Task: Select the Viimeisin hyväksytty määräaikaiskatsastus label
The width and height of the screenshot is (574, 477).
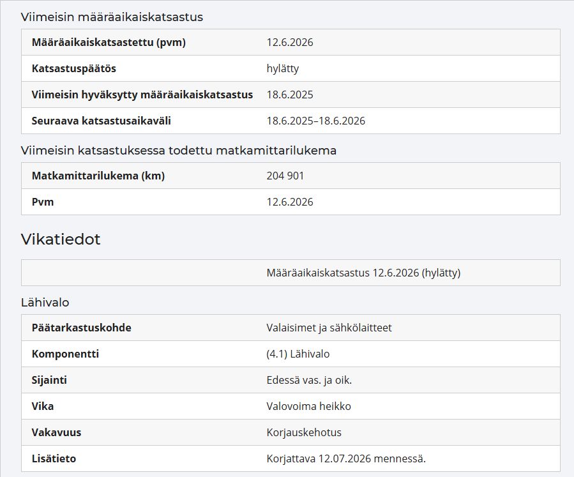Action: (142, 95)
